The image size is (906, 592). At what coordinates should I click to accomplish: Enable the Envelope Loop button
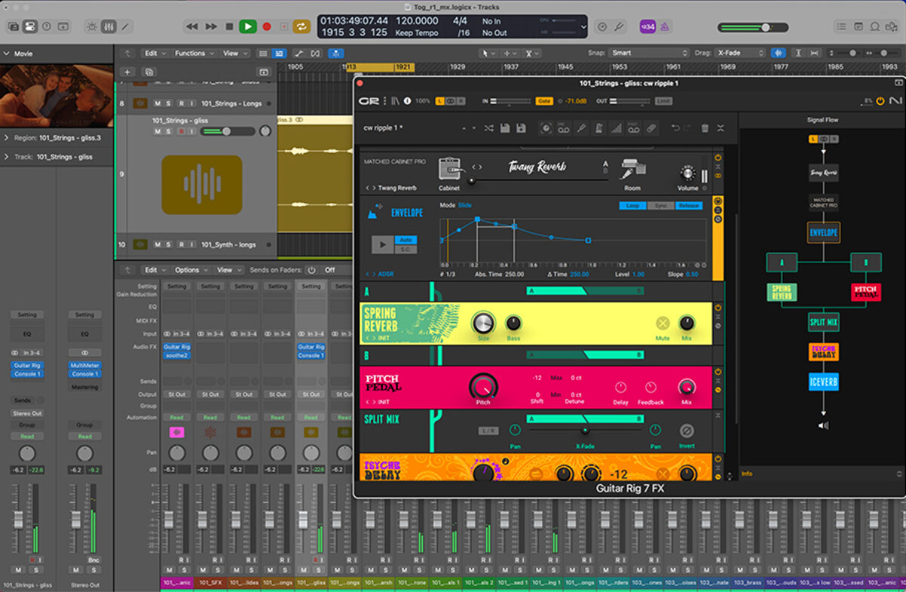(x=632, y=206)
